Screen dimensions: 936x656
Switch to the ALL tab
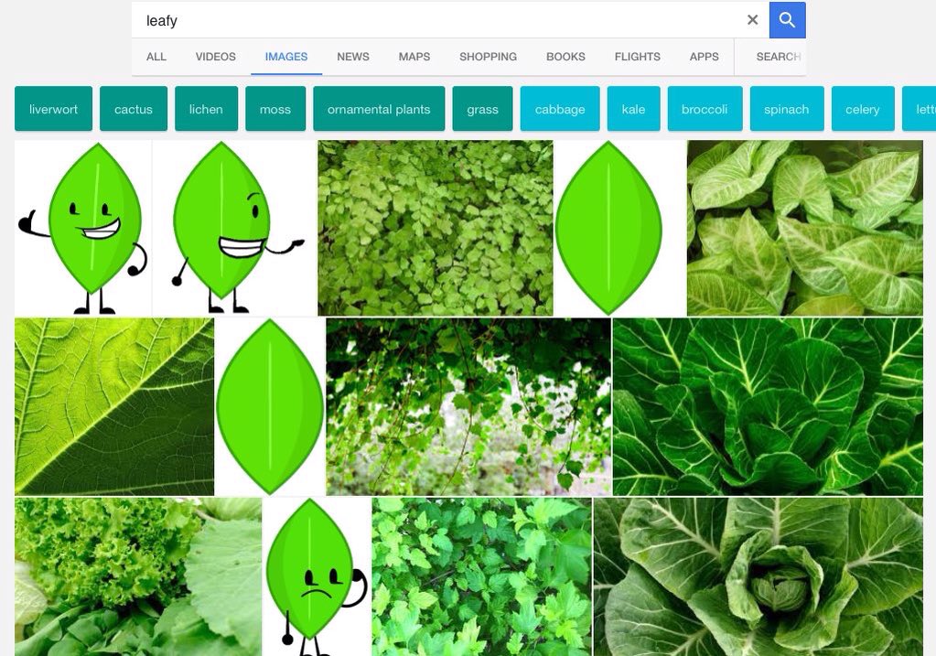(156, 57)
